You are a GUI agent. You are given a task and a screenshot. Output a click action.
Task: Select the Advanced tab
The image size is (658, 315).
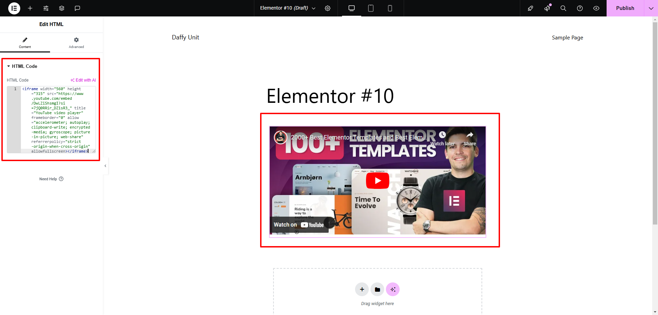[76, 43]
